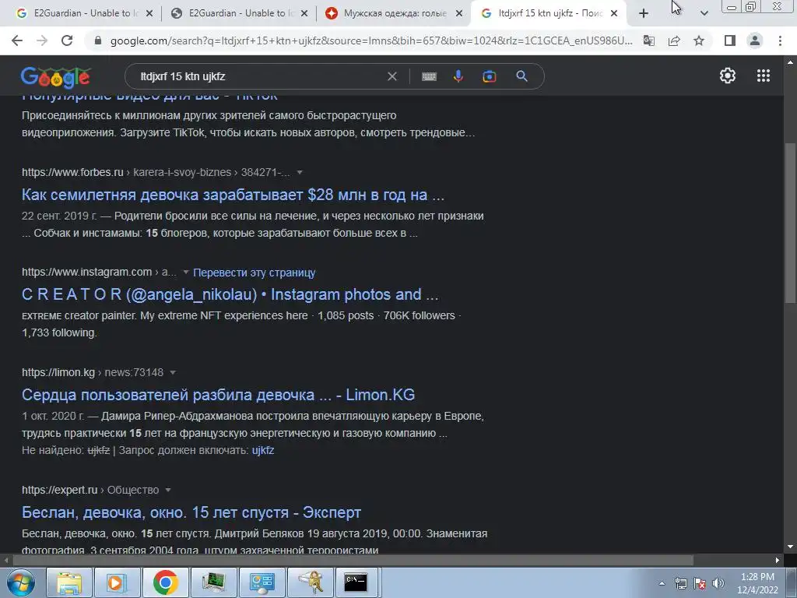Open the command prompt taskbar icon
This screenshot has width=797, height=598.
356,582
